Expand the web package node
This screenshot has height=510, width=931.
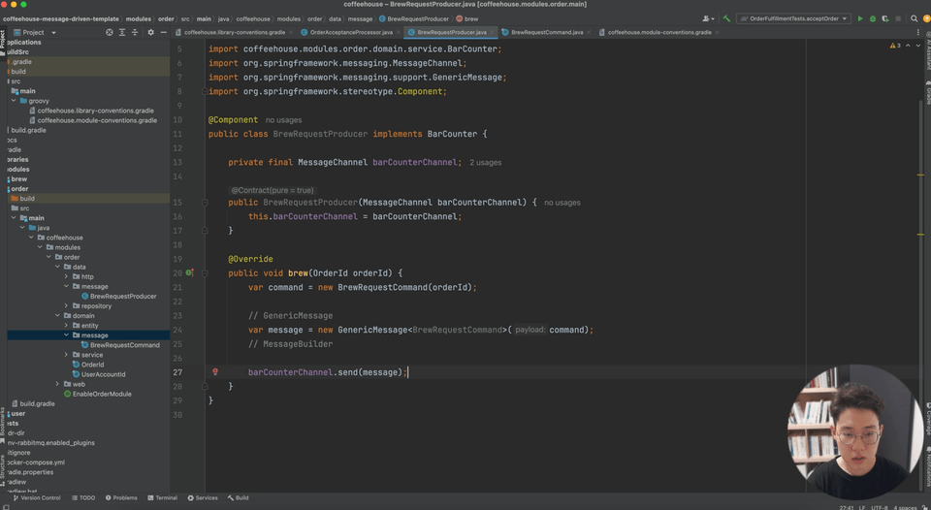coord(57,384)
